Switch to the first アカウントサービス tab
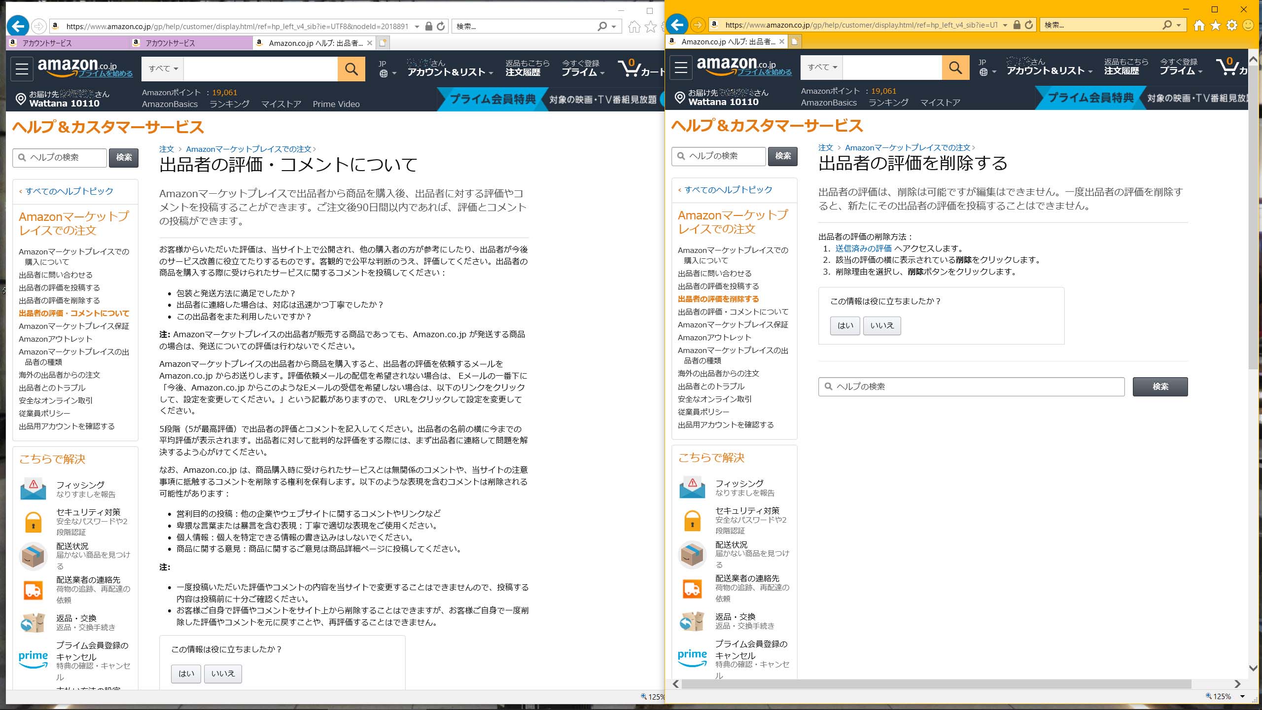Screen dimensions: 1262x710 pyautogui.click(x=68, y=43)
